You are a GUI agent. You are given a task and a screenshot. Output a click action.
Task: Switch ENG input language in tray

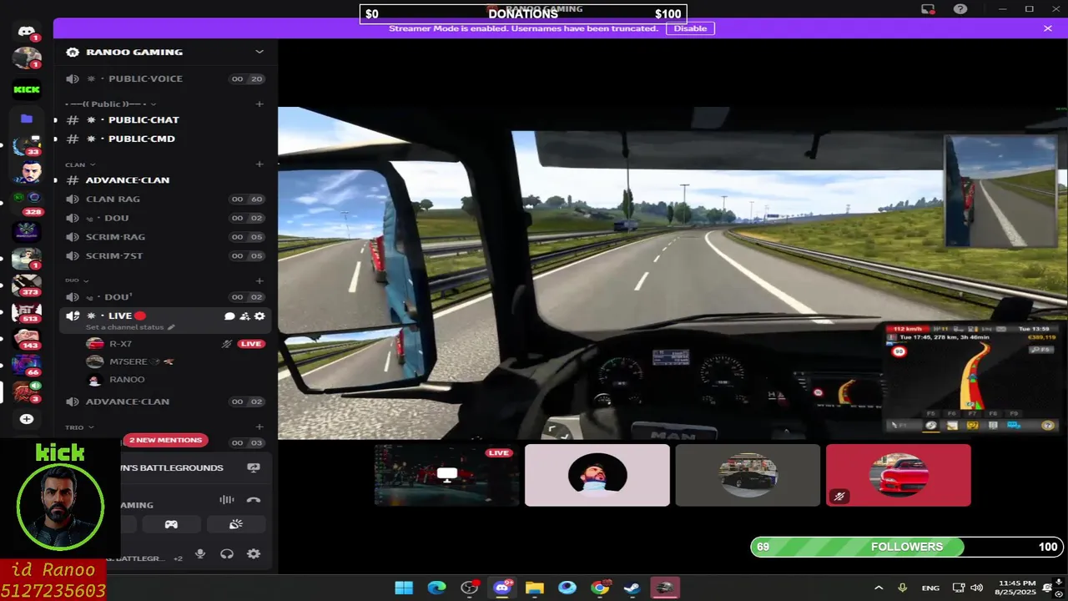click(x=930, y=588)
